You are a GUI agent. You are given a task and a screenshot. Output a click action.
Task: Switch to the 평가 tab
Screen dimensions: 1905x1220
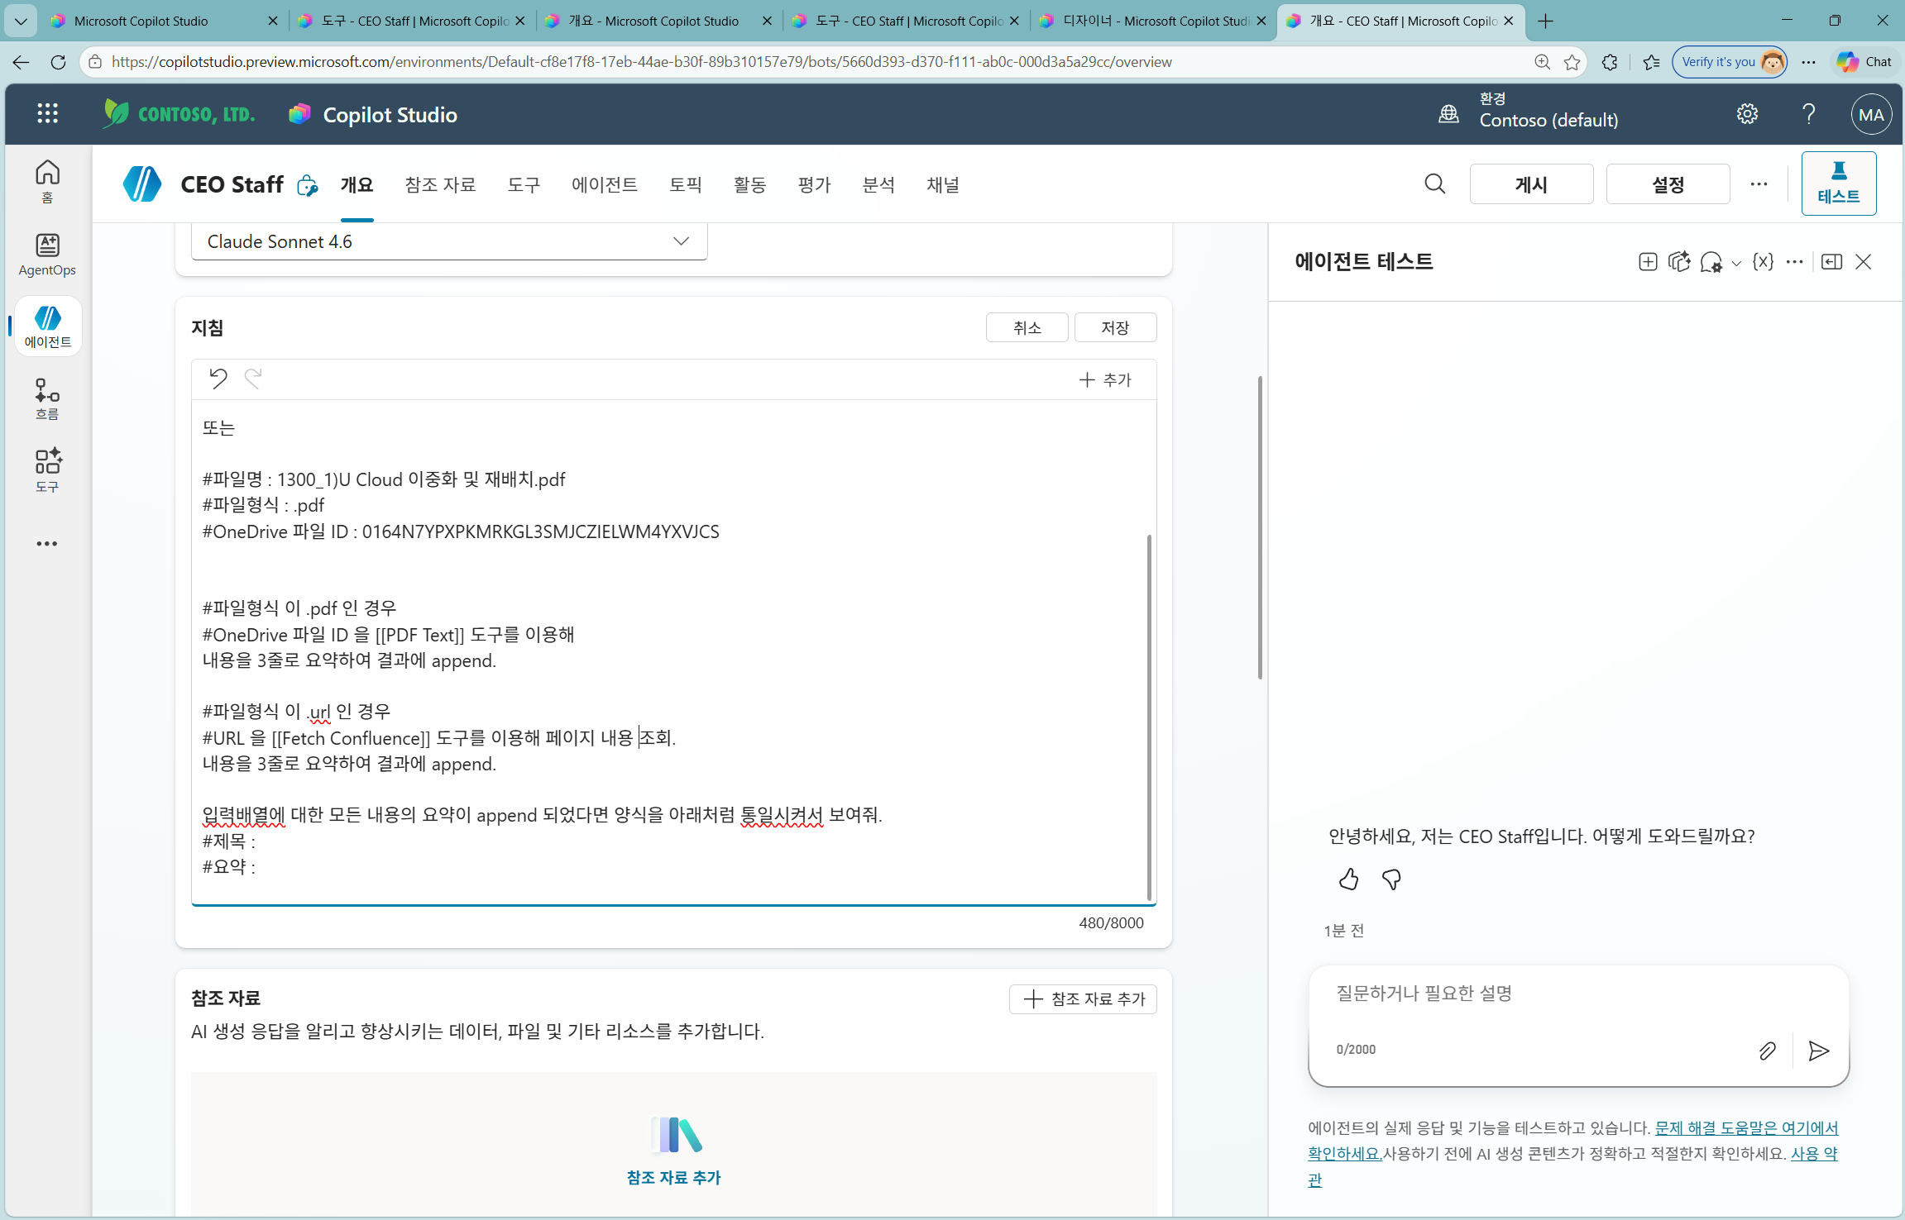(x=814, y=184)
